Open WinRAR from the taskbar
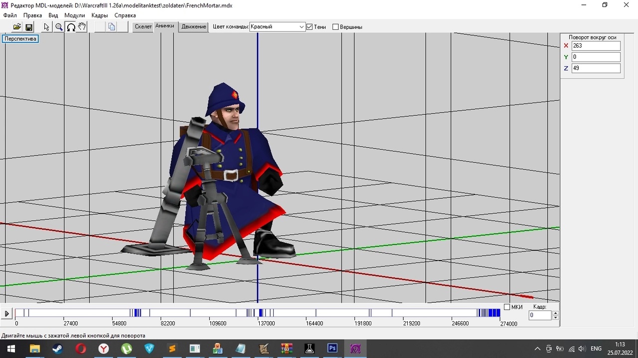This screenshot has height=358, width=638. pos(287,349)
